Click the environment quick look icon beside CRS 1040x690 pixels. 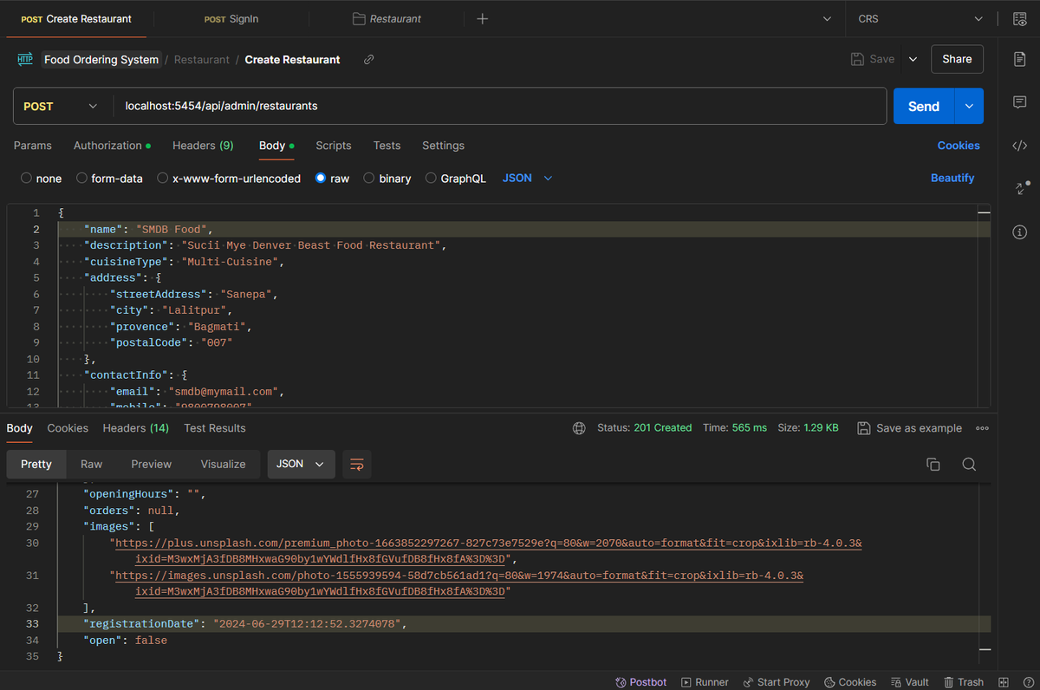pyautogui.click(x=1018, y=19)
